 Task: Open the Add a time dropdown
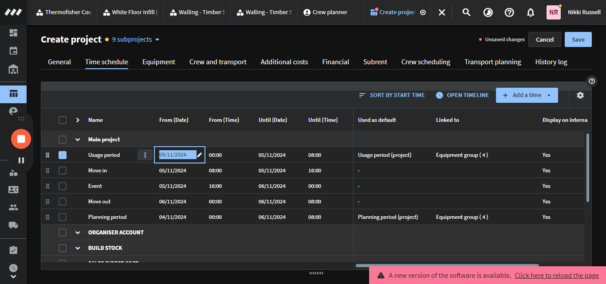click(527, 95)
